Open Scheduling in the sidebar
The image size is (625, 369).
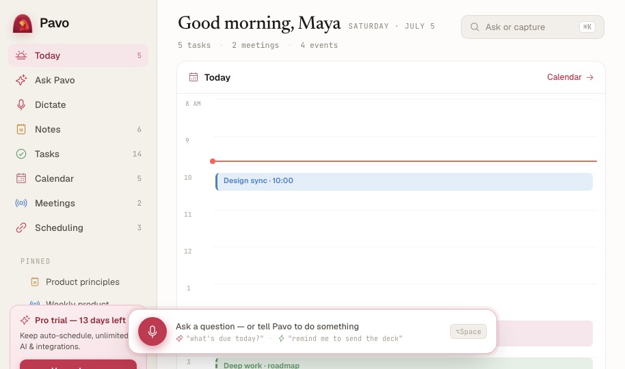click(78, 228)
